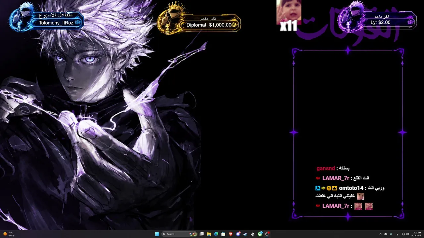Open the Microsoft Store taskbar icon

[223, 234]
